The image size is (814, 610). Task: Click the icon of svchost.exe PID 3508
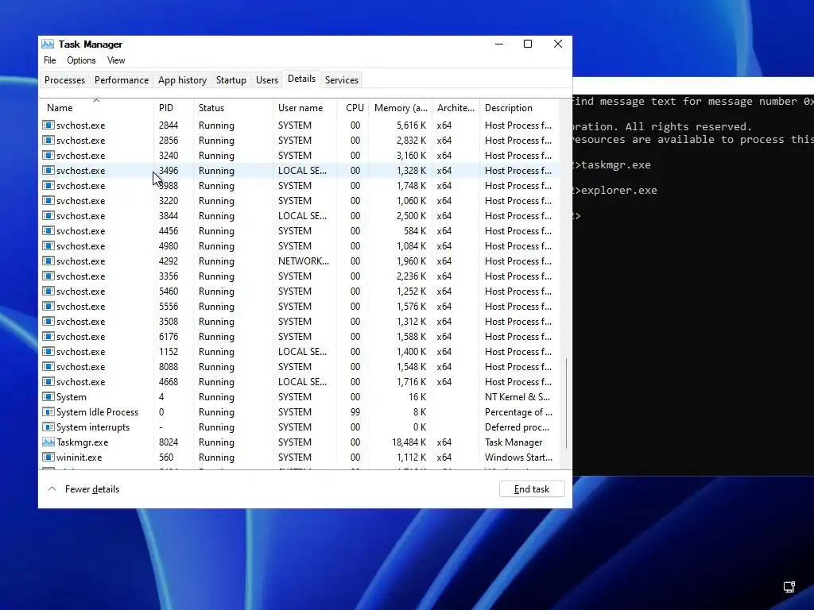pos(48,321)
